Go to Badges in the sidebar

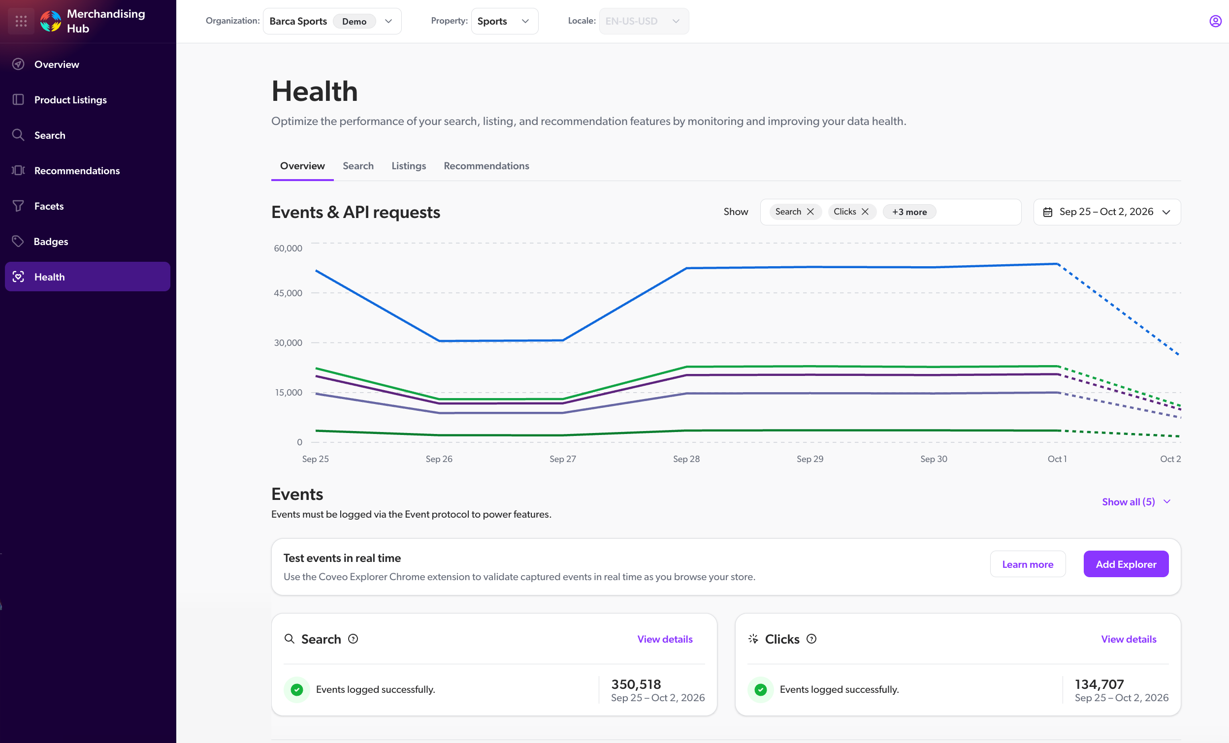[x=87, y=241]
